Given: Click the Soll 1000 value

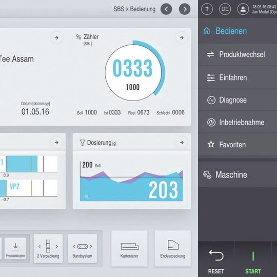Looking at the screenshot, I should pyautogui.click(x=87, y=112).
